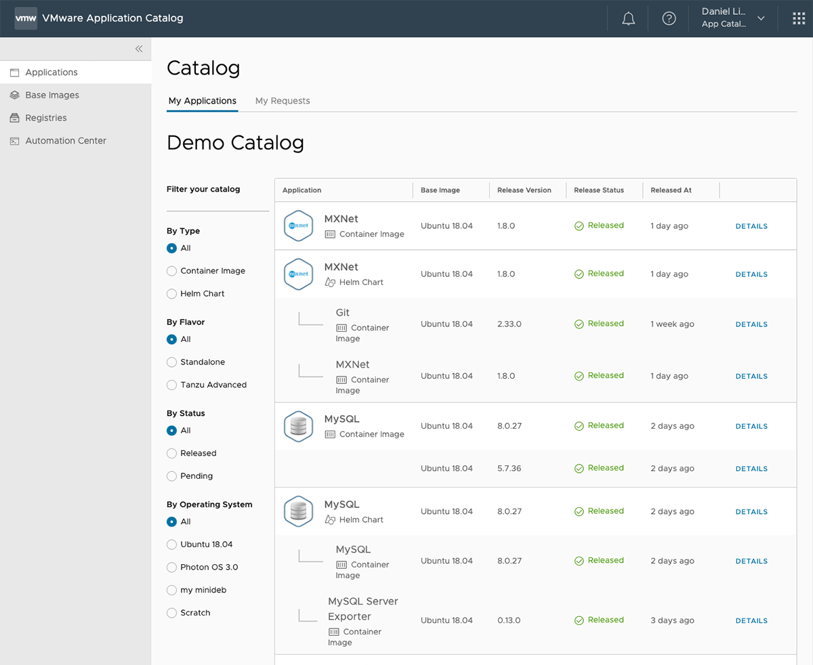Filter by my minideb operating system

pos(171,590)
